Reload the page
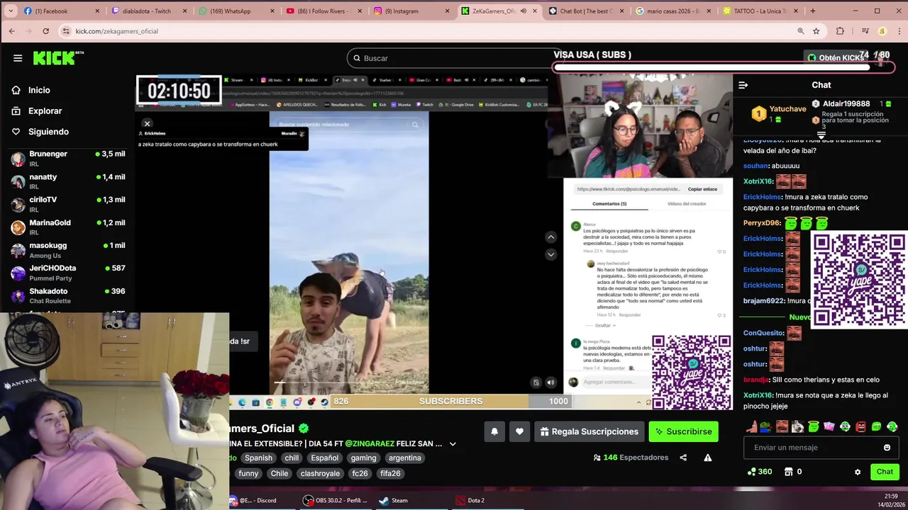This screenshot has width=908, height=510. coord(45,31)
